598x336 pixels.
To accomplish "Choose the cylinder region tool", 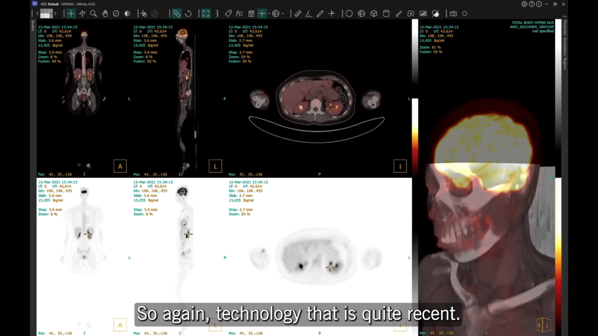I will point(386,13).
